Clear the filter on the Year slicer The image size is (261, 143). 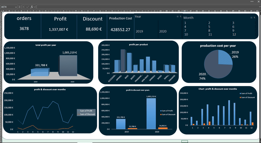point(181,17)
